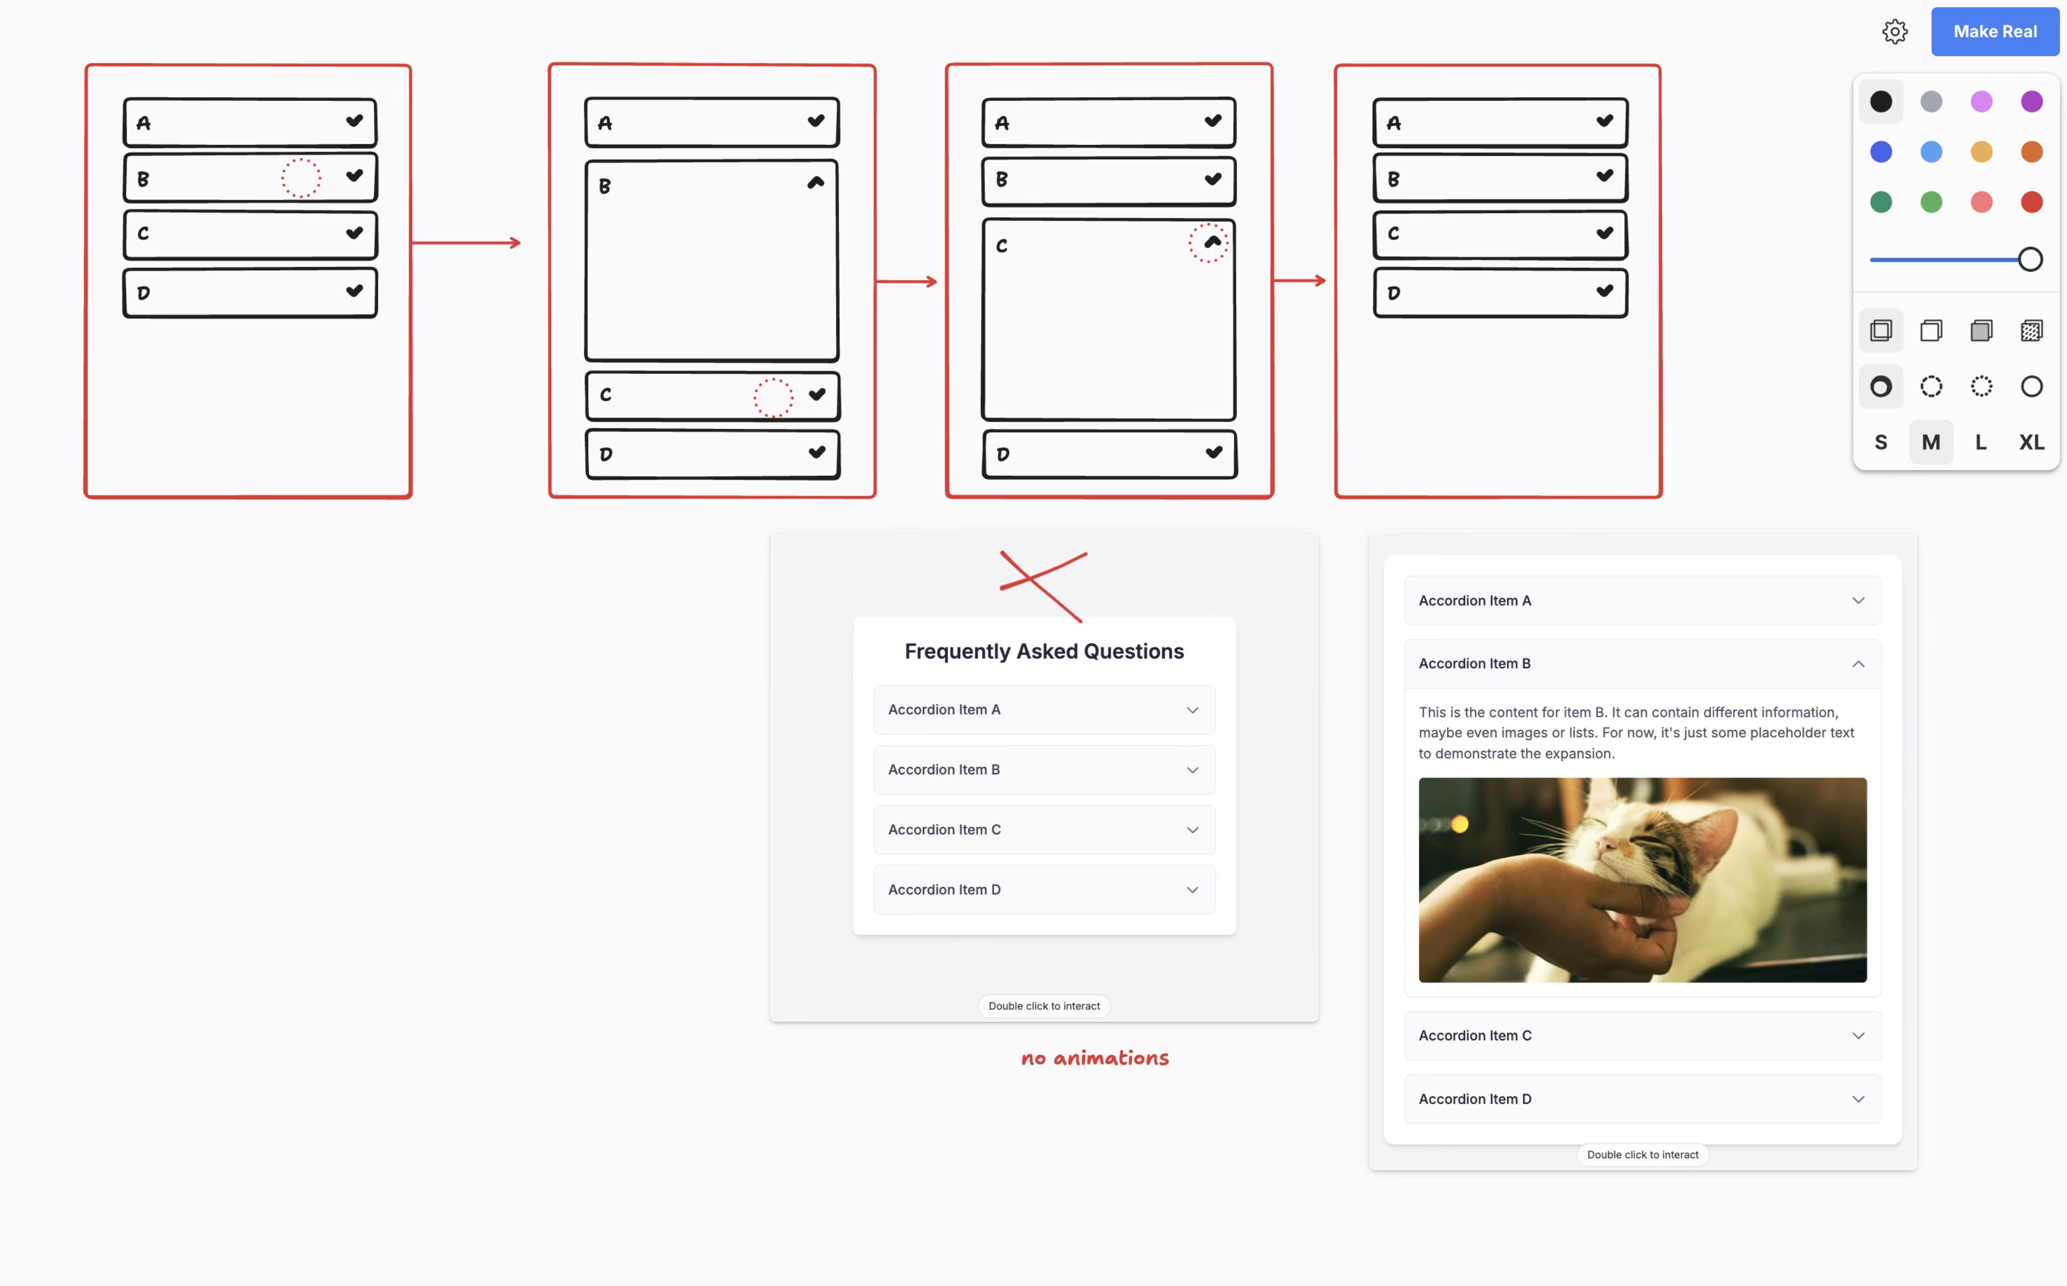The height and width of the screenshot is (1286, 2067).
Task: Set size to S
Action: [1881, 442]
